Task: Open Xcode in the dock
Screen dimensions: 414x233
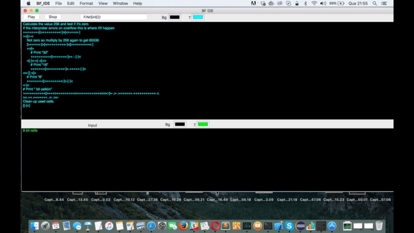Action: tap(278, 226)
